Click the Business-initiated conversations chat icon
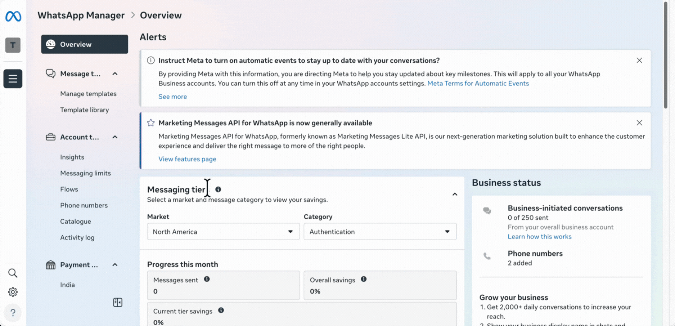Screen dimensions: 675x326 pyautogui.click(x=487, y=211)
